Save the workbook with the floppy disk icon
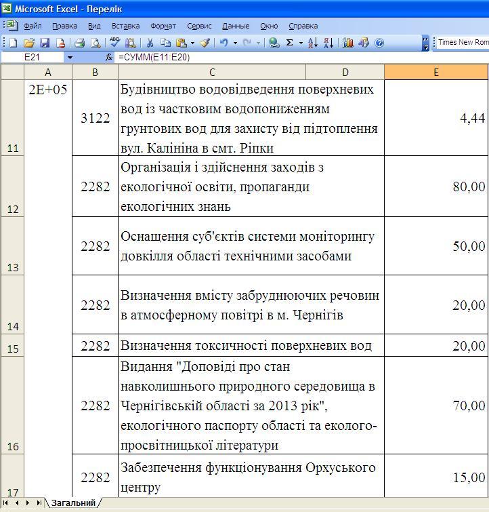 click(45, 43)
